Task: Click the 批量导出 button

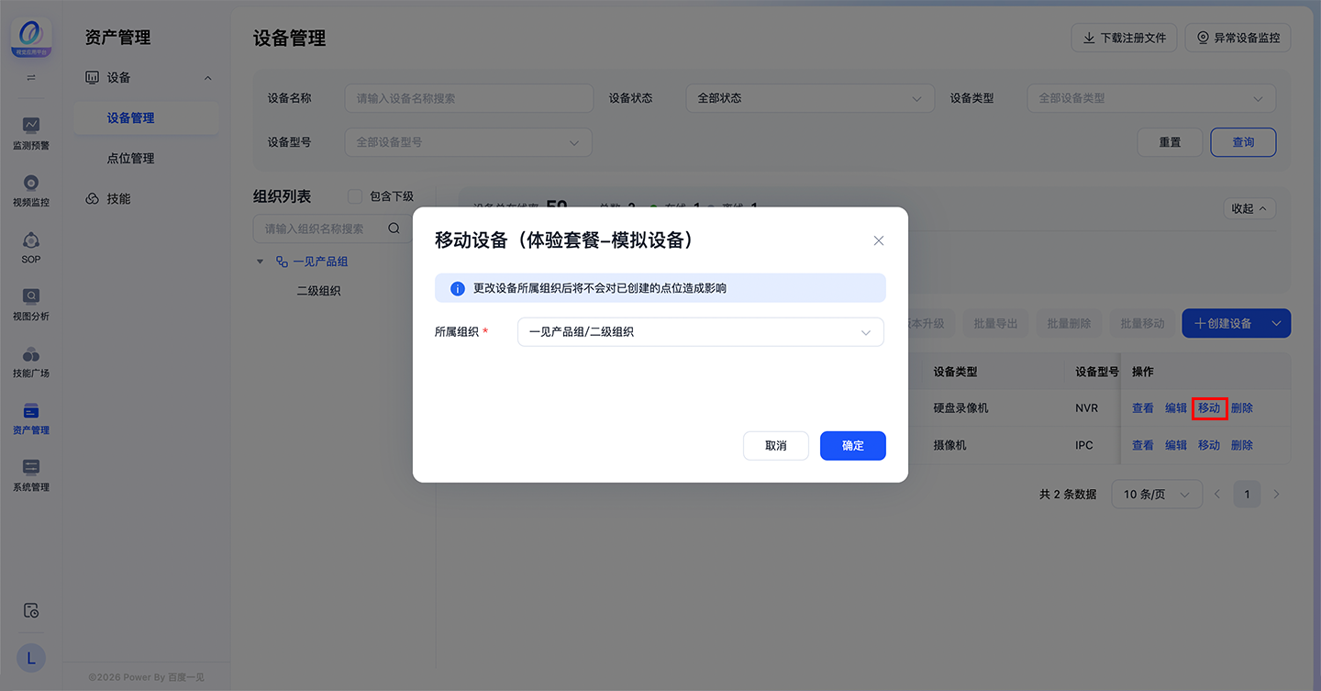Action: click(995, 324)
